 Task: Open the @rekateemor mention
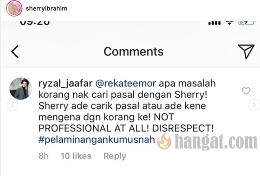126,83
